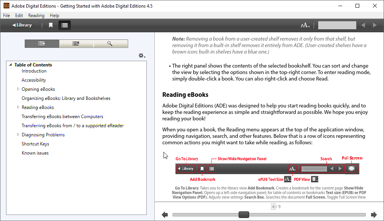
Task: Click the bookmark icon in the illustration
Action: pyautogui.click(x=202, y=169)
